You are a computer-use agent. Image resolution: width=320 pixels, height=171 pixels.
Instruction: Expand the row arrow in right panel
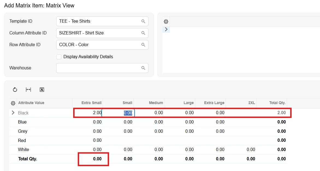pos(166,30)
